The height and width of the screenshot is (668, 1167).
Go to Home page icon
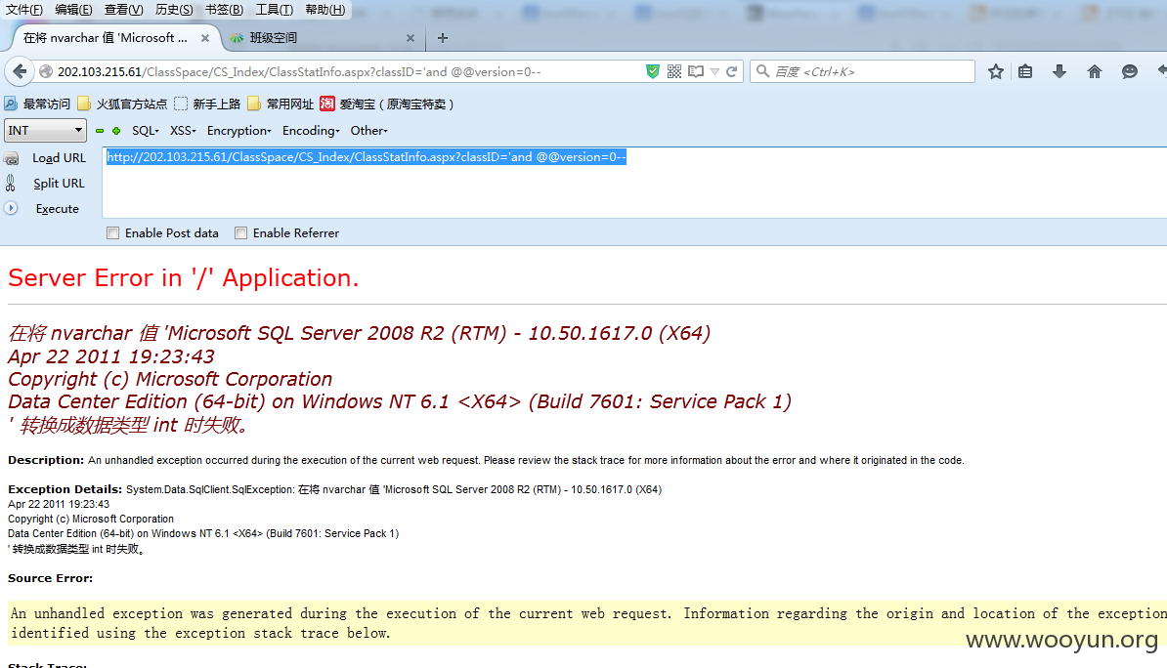click(x=1094, y=71)
